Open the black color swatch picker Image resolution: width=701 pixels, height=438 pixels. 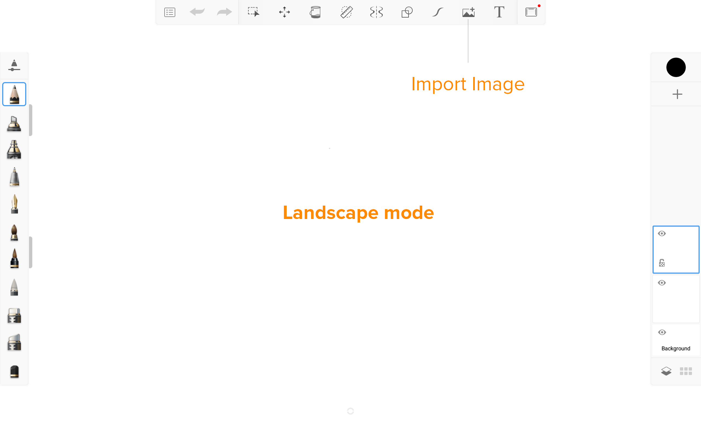pyautogui.click(x=676, y=67)
